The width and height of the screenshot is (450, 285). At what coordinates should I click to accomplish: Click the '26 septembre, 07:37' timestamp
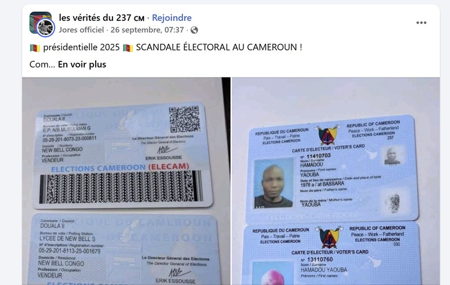[147, 30]
